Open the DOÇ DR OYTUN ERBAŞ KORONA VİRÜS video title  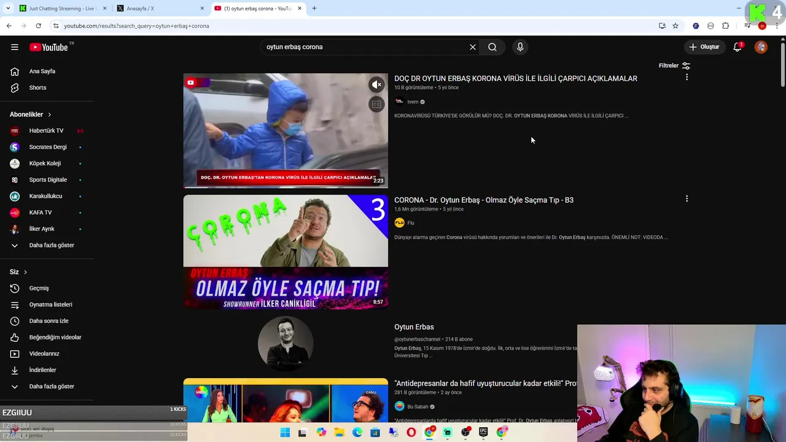point(516,79)
